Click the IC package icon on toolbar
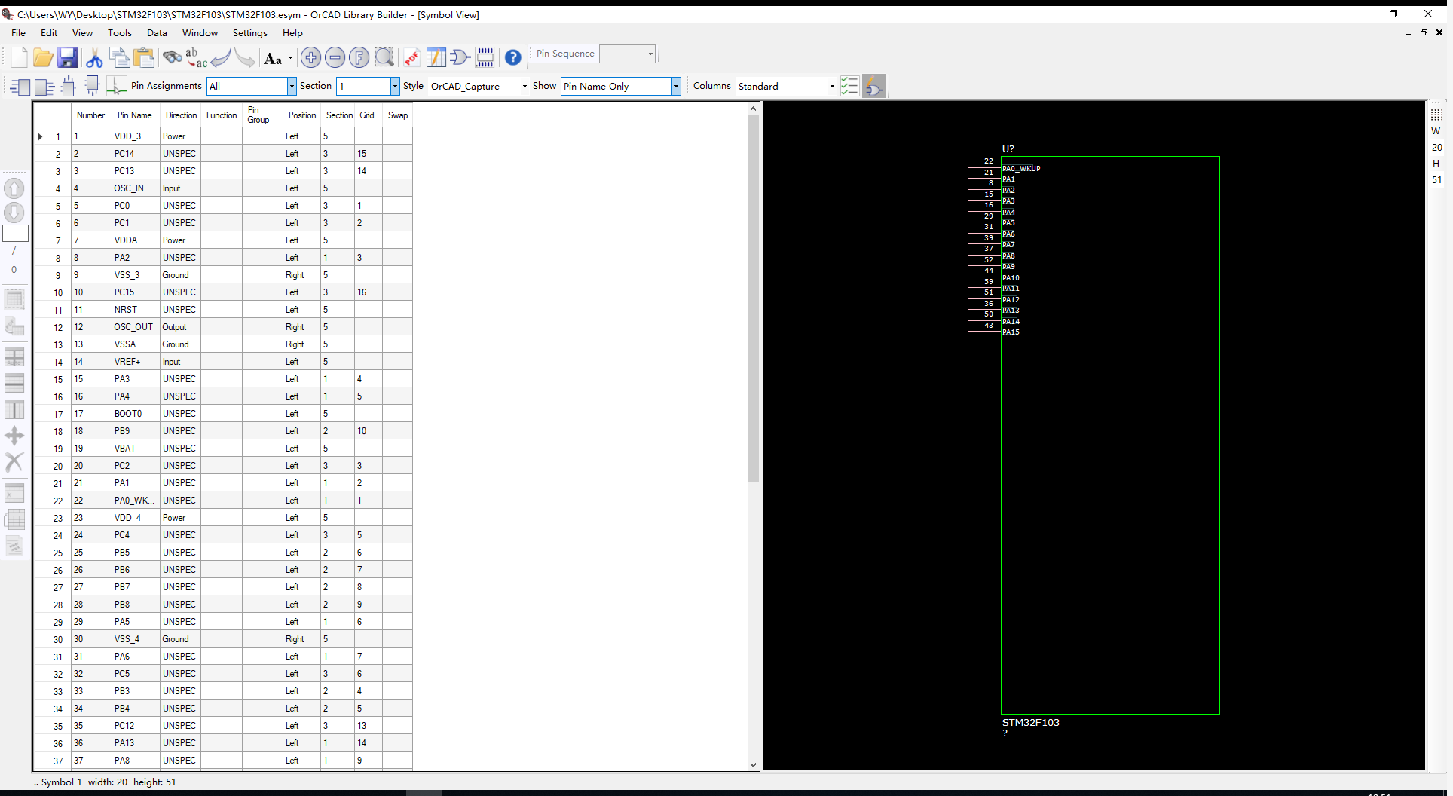 (x=485, y=57)
